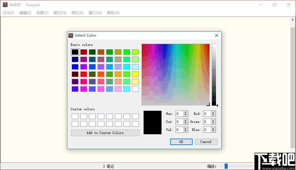Click the Select Color dialog title icon

(71, 35)
